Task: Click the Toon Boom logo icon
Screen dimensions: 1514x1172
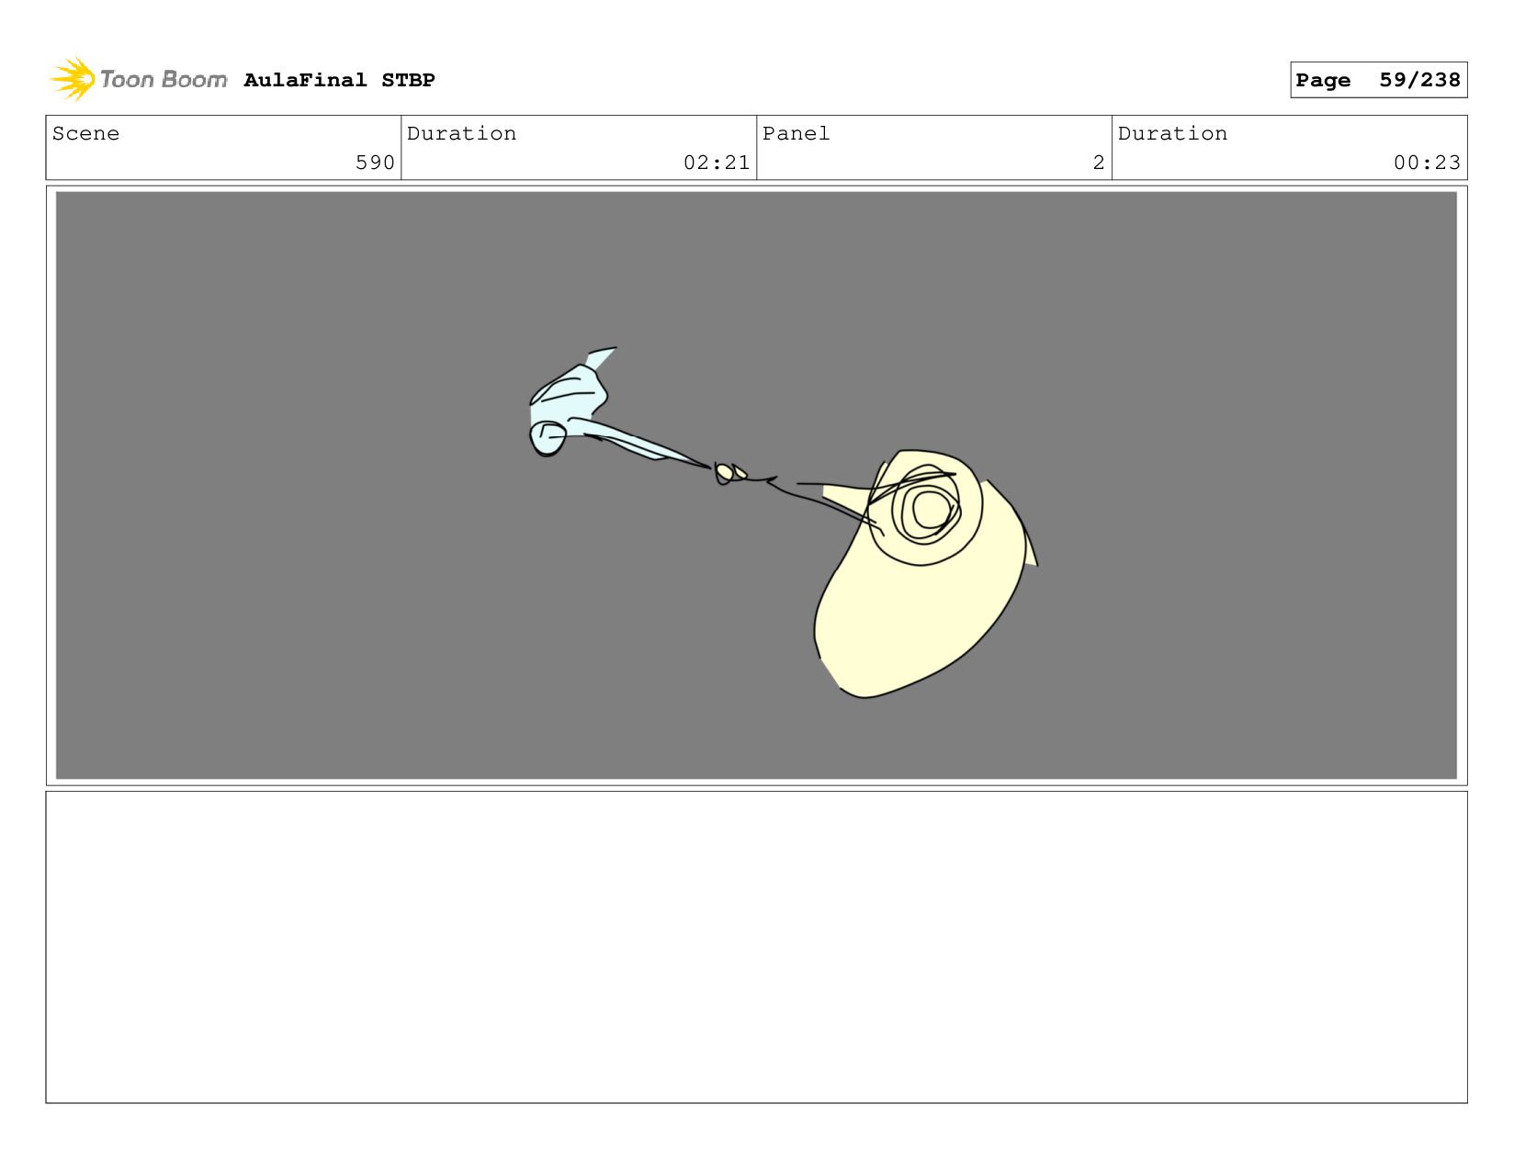Action: (73, 79)
